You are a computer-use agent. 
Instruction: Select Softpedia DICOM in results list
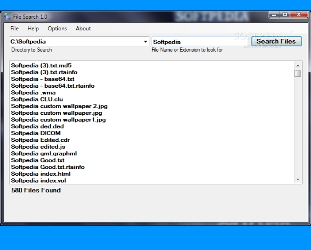click(x=36, y=133)
